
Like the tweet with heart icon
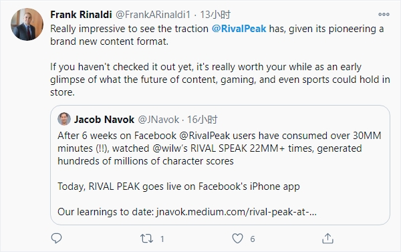[x=237, y=239]
